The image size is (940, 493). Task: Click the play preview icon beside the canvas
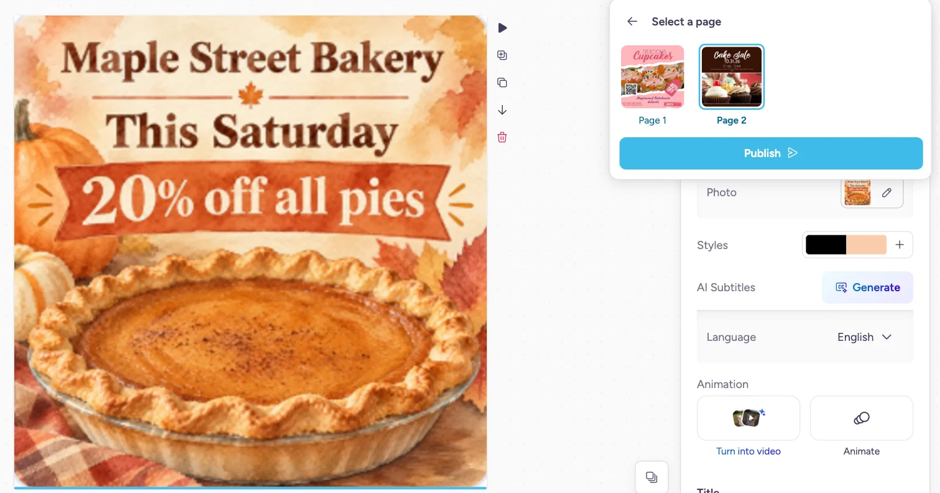(502, 28)
